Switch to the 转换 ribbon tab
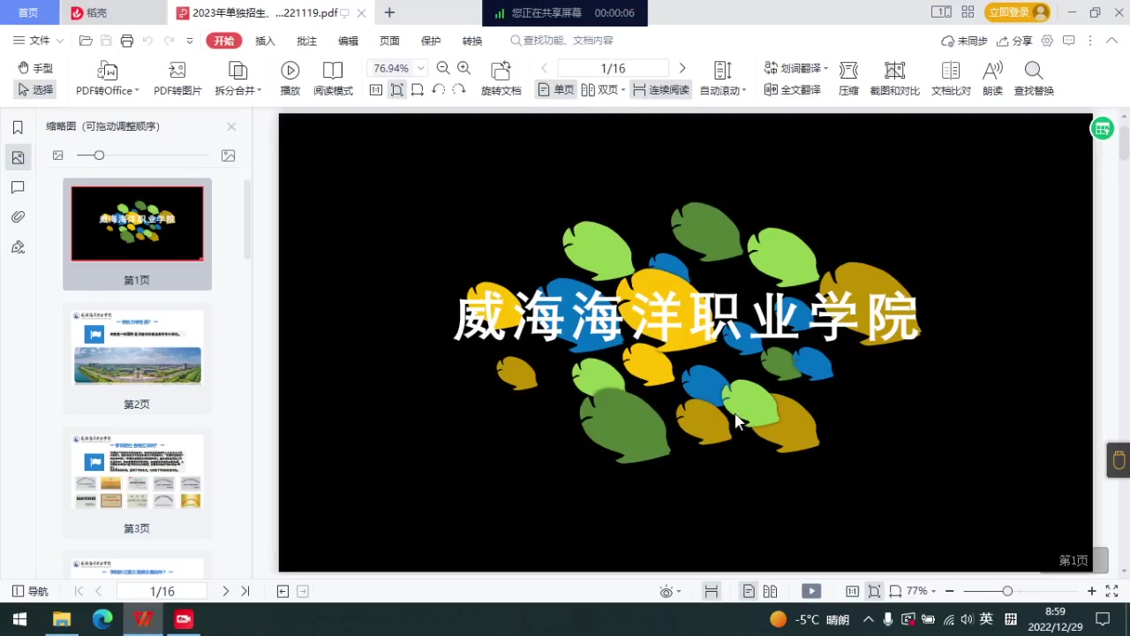The width and height of the screenshot is (1130, 636). [x=472, y=41]
